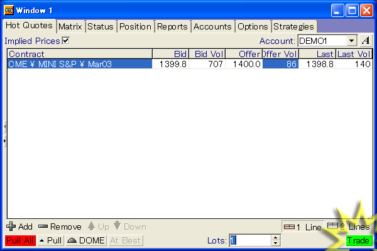Click the Bid Vol column header
The height and width of the screenshot is (251, 377).
(x=207, y=54)
